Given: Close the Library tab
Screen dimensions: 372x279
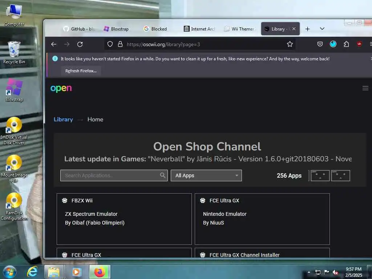Looking at the screenshot, I should coord(294,29).
